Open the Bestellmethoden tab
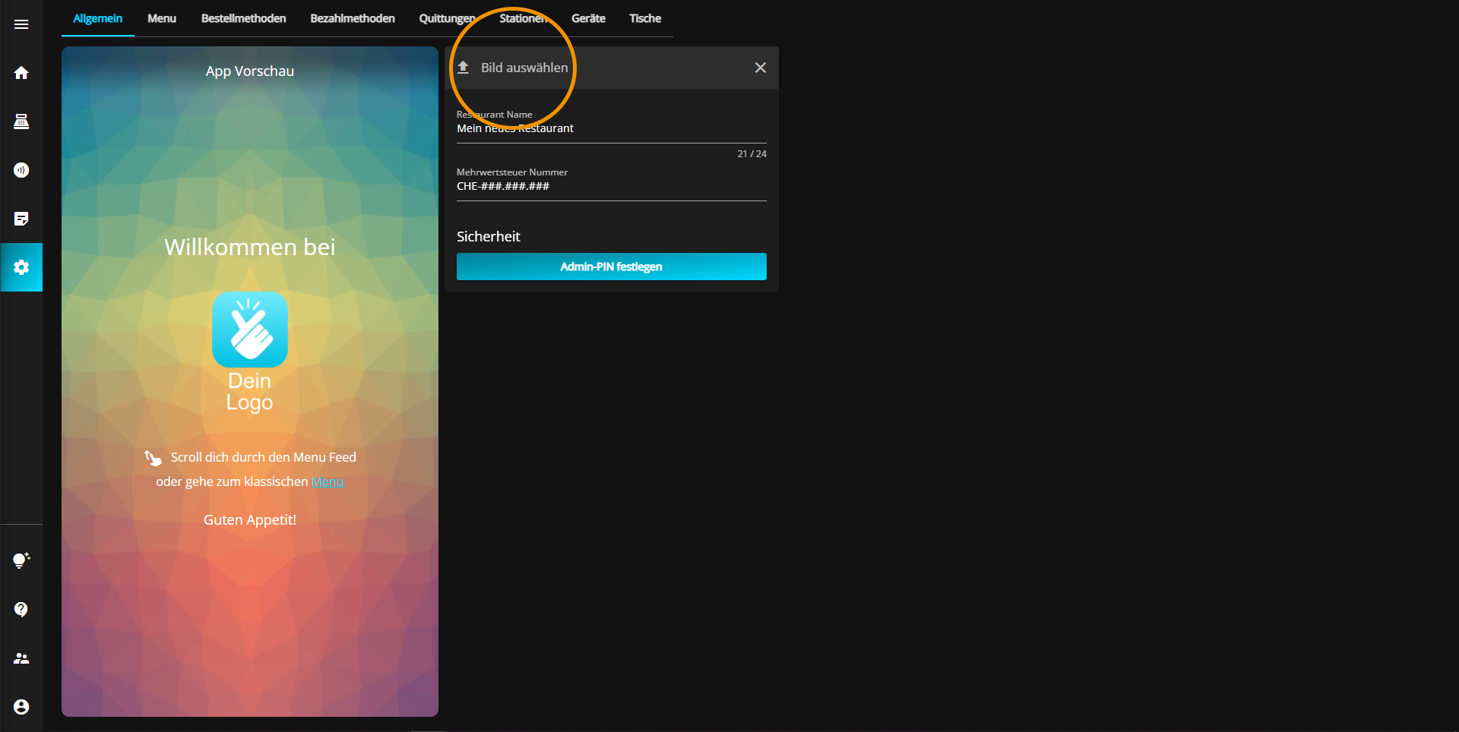The width and height of the screenshot is (1459, 732). (x=243, y=18)
